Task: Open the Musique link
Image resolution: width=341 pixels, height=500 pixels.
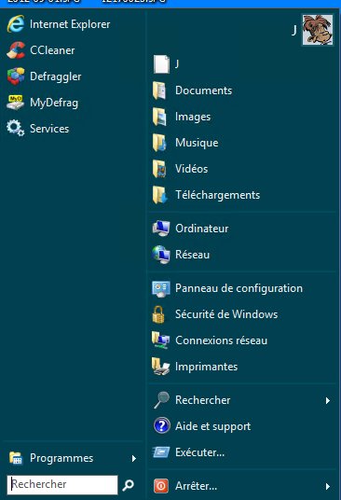Action: 197,143
